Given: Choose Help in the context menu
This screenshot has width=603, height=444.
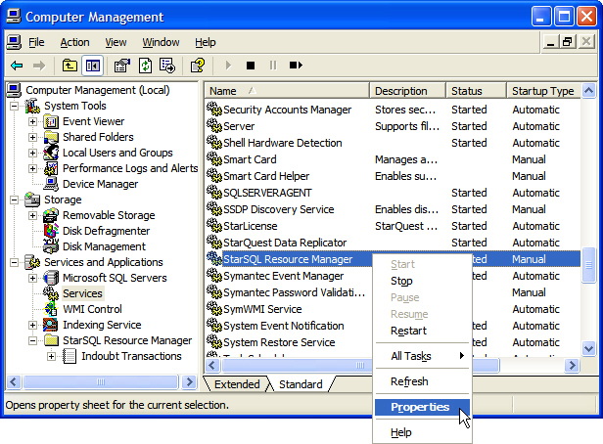Looking at the screenshot, I should point(422,432).
